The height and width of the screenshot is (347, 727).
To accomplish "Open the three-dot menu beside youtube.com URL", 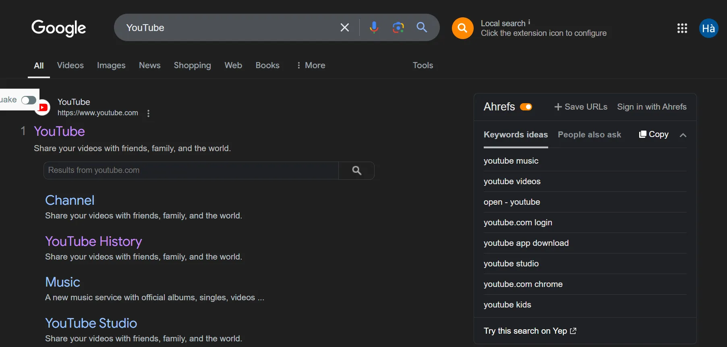I will (149, 114).
